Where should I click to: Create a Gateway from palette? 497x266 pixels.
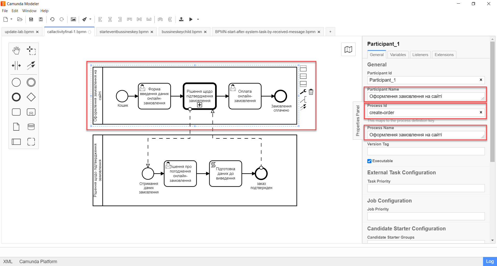click(x=31, y=97)
